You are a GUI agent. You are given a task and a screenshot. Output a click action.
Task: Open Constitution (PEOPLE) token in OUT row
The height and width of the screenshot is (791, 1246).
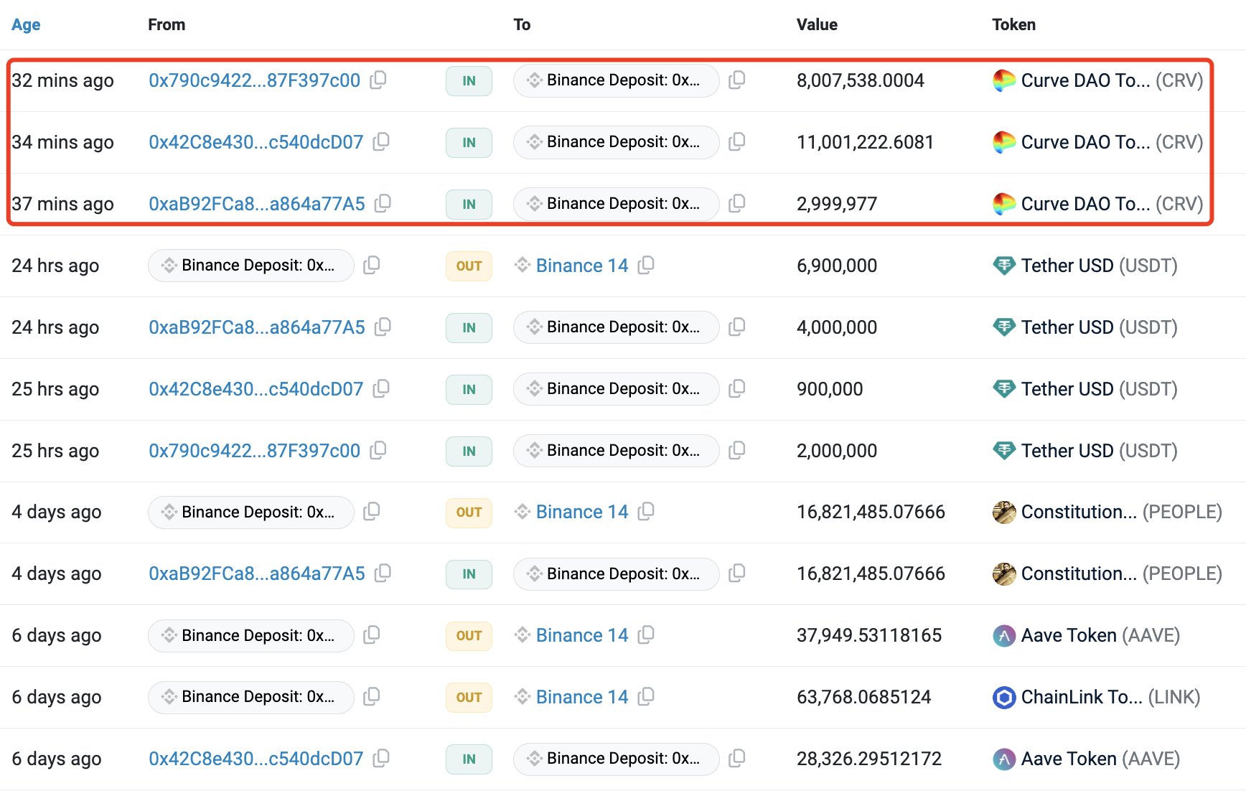(1107, 512)
